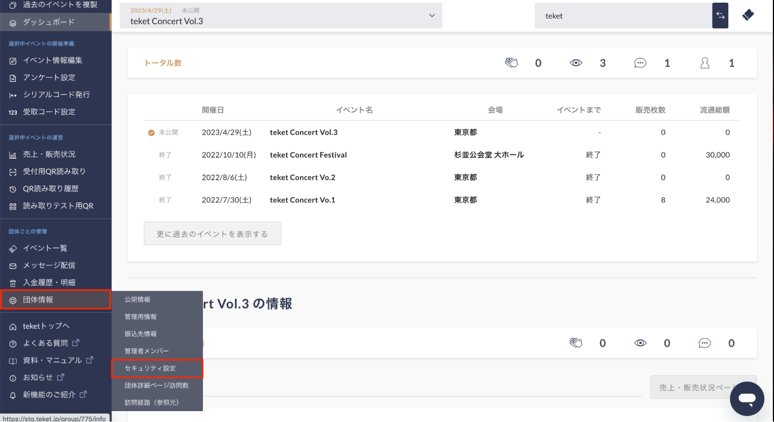Click the 販売枚数 column header
Viewport: 774px width, 422px height.
point(650,110)
